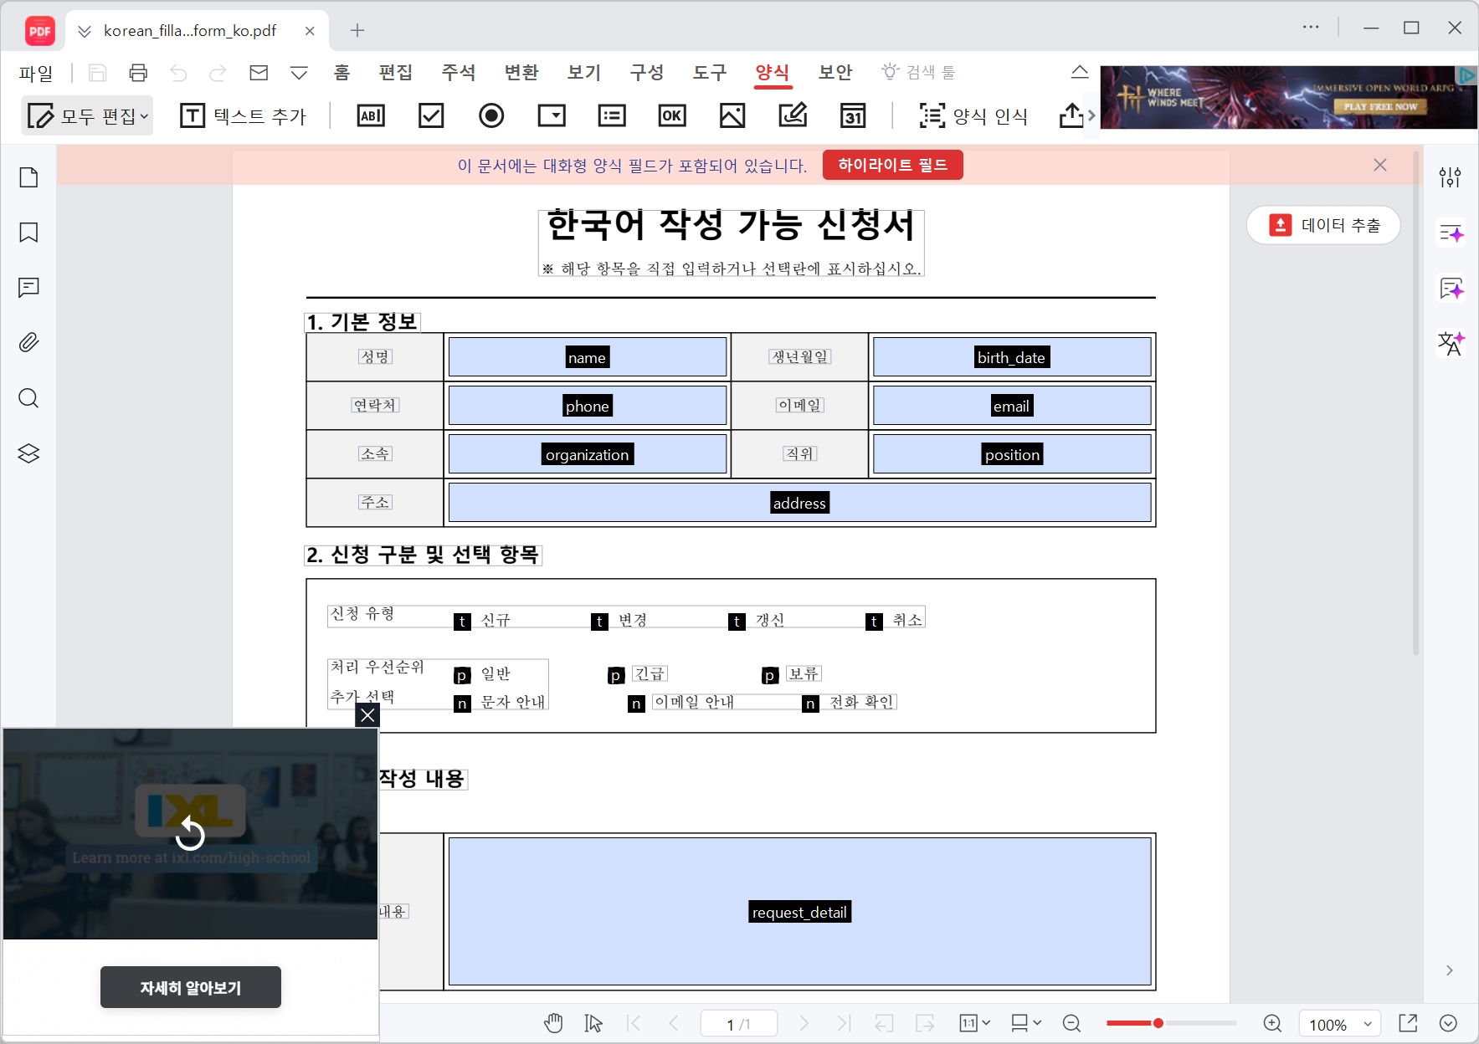
Task: Click the AI summarize icon on right sidebar
Action: click(1451, 233)
